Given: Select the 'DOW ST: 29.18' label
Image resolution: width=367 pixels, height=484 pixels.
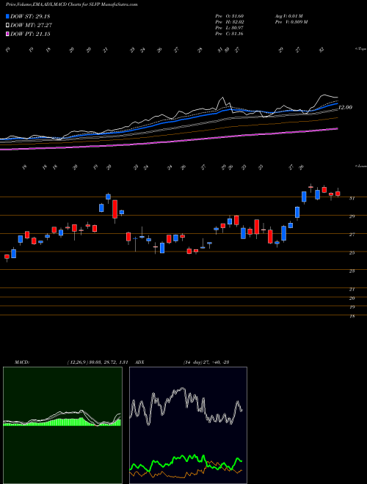Looking at the screenshot, I should (30, 16).
